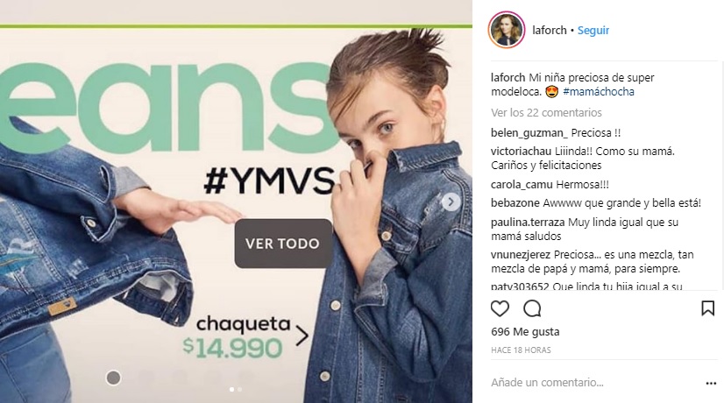
Task: Open the comment speech bubble icon
Action: tap(532, 308)
